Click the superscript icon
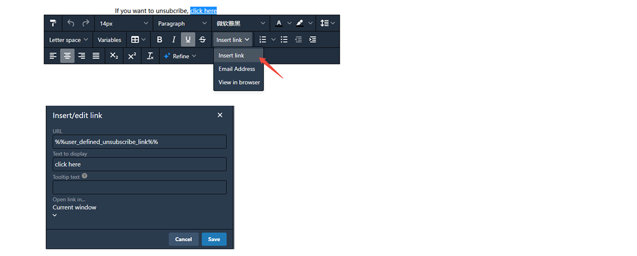Image resolution: width=637 pixels, height=256 pixels. (132, 56)
